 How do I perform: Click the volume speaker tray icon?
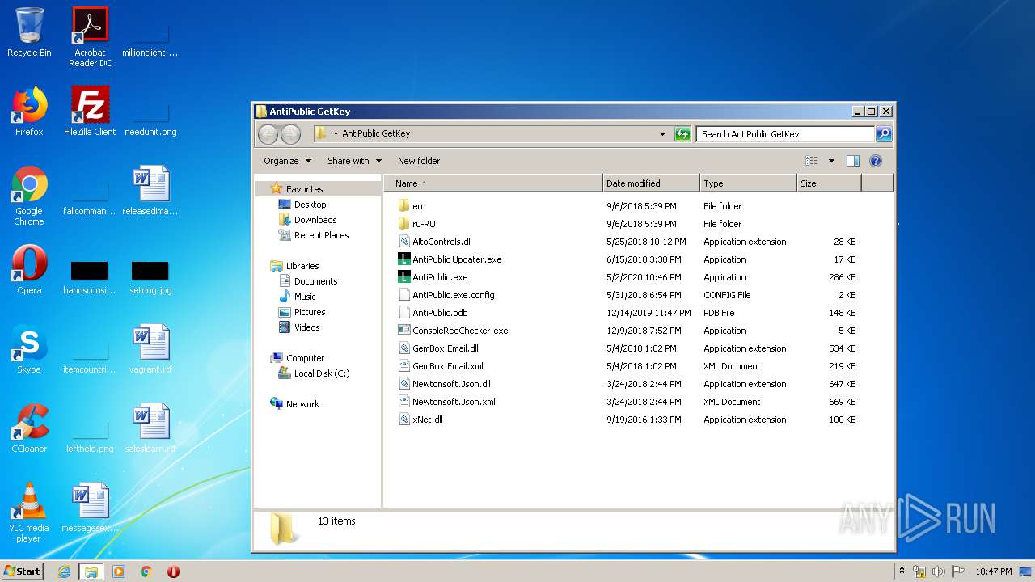939,571
